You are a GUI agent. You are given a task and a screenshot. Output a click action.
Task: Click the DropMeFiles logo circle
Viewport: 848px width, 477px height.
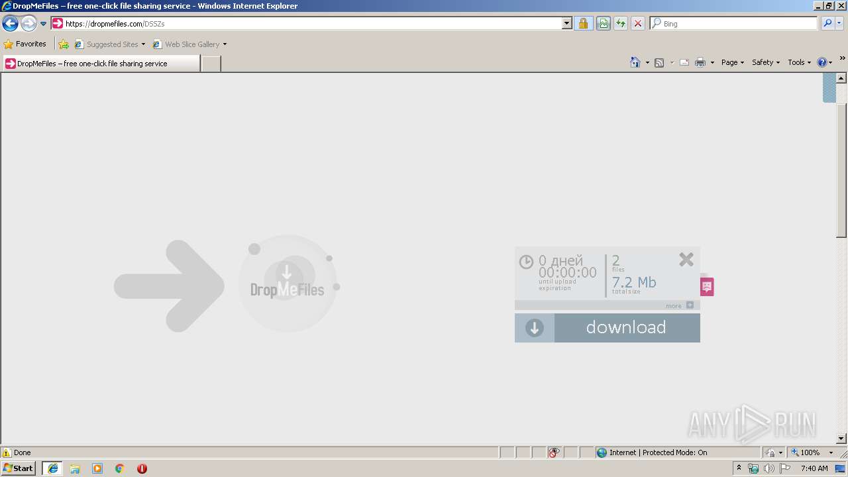(x=288, y=284)
